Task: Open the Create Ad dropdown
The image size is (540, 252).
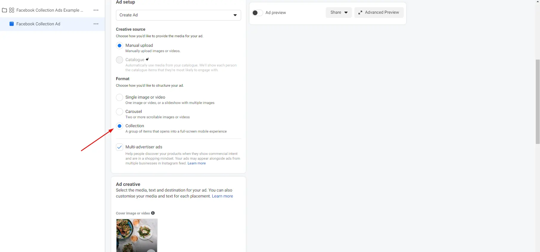Action: tap(178, 15)
